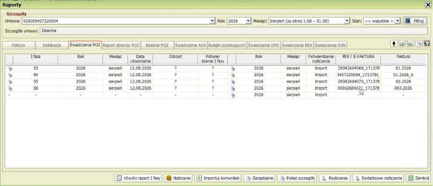The image size is (433, 186).
Task: Click the Potwierdzenie rozliczenia column header
Action: pos(321,59)
